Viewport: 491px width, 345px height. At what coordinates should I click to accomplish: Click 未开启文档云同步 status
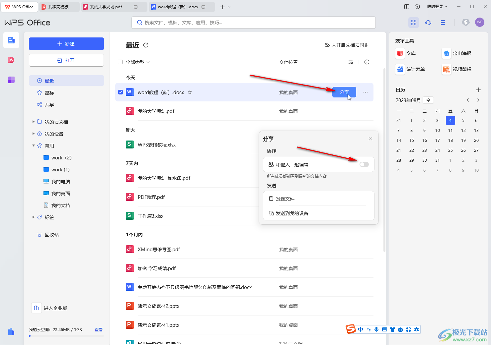[x=347, y=45]
